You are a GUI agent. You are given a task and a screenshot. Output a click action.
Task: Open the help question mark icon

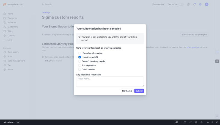click(x=188, y=4)
